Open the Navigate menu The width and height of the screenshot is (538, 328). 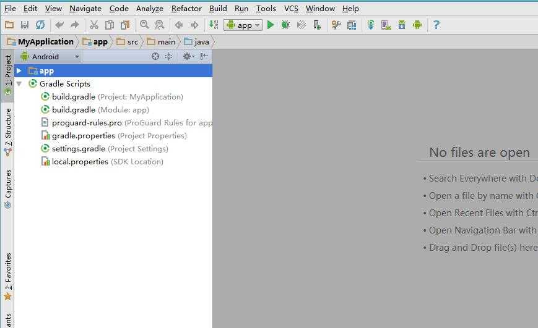point(85,9)
